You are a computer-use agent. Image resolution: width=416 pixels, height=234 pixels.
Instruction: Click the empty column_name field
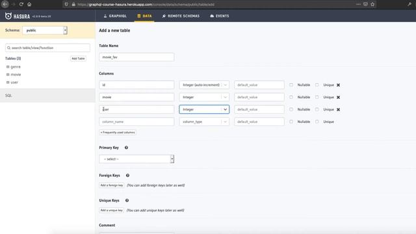[x=136, y=122]
